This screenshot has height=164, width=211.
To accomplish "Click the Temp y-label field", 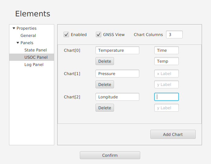I will [166, 61].
